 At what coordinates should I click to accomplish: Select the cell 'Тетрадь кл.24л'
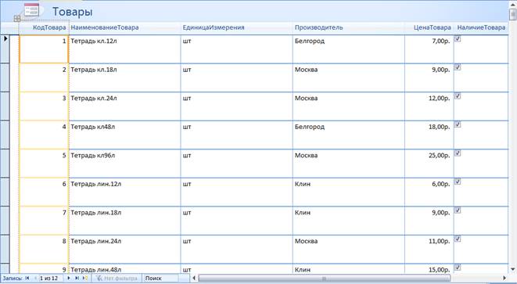[124, 106]
